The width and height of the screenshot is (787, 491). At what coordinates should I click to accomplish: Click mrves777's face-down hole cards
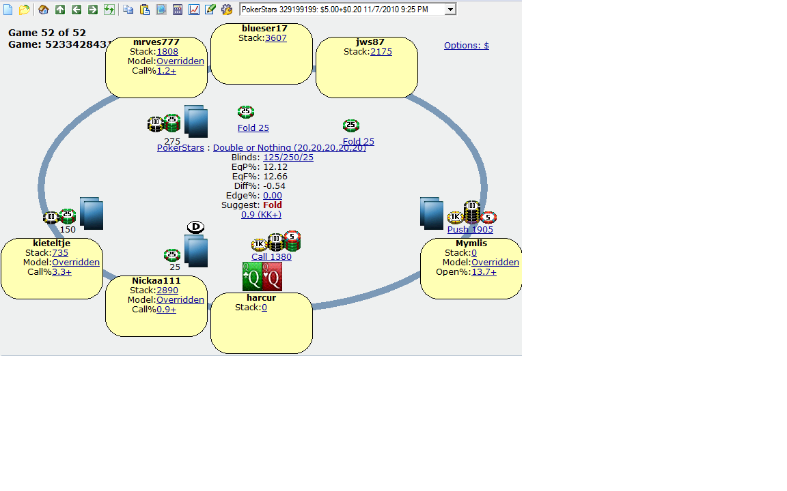tap(196, 121)
